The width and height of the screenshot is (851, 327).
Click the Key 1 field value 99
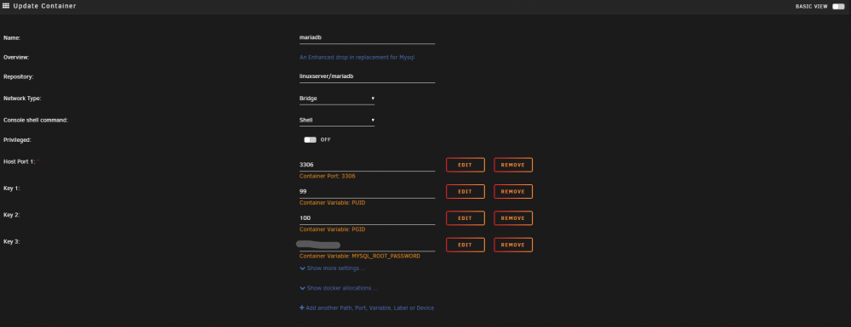click(367, 191)
